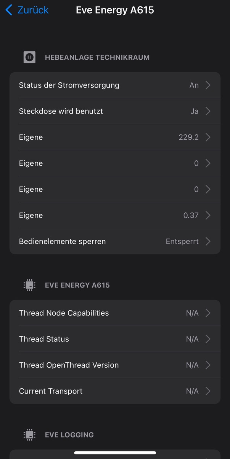Tap the outlet icon beside Hebeanlage Technikraum
The width and height of the screenshot is (230, 459).
pos(29,57)
